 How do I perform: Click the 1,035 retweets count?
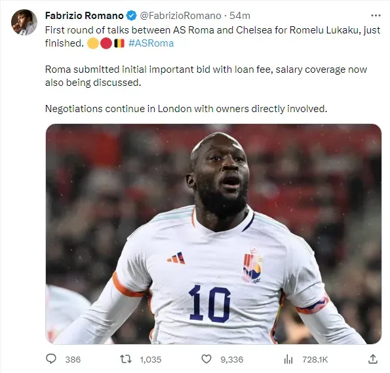pyautogui.click(x=151, y=360)
